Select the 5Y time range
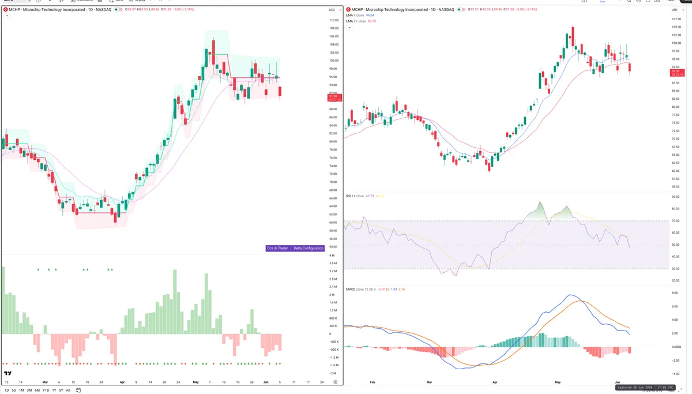The image size is (692, 394). (61, 391)
